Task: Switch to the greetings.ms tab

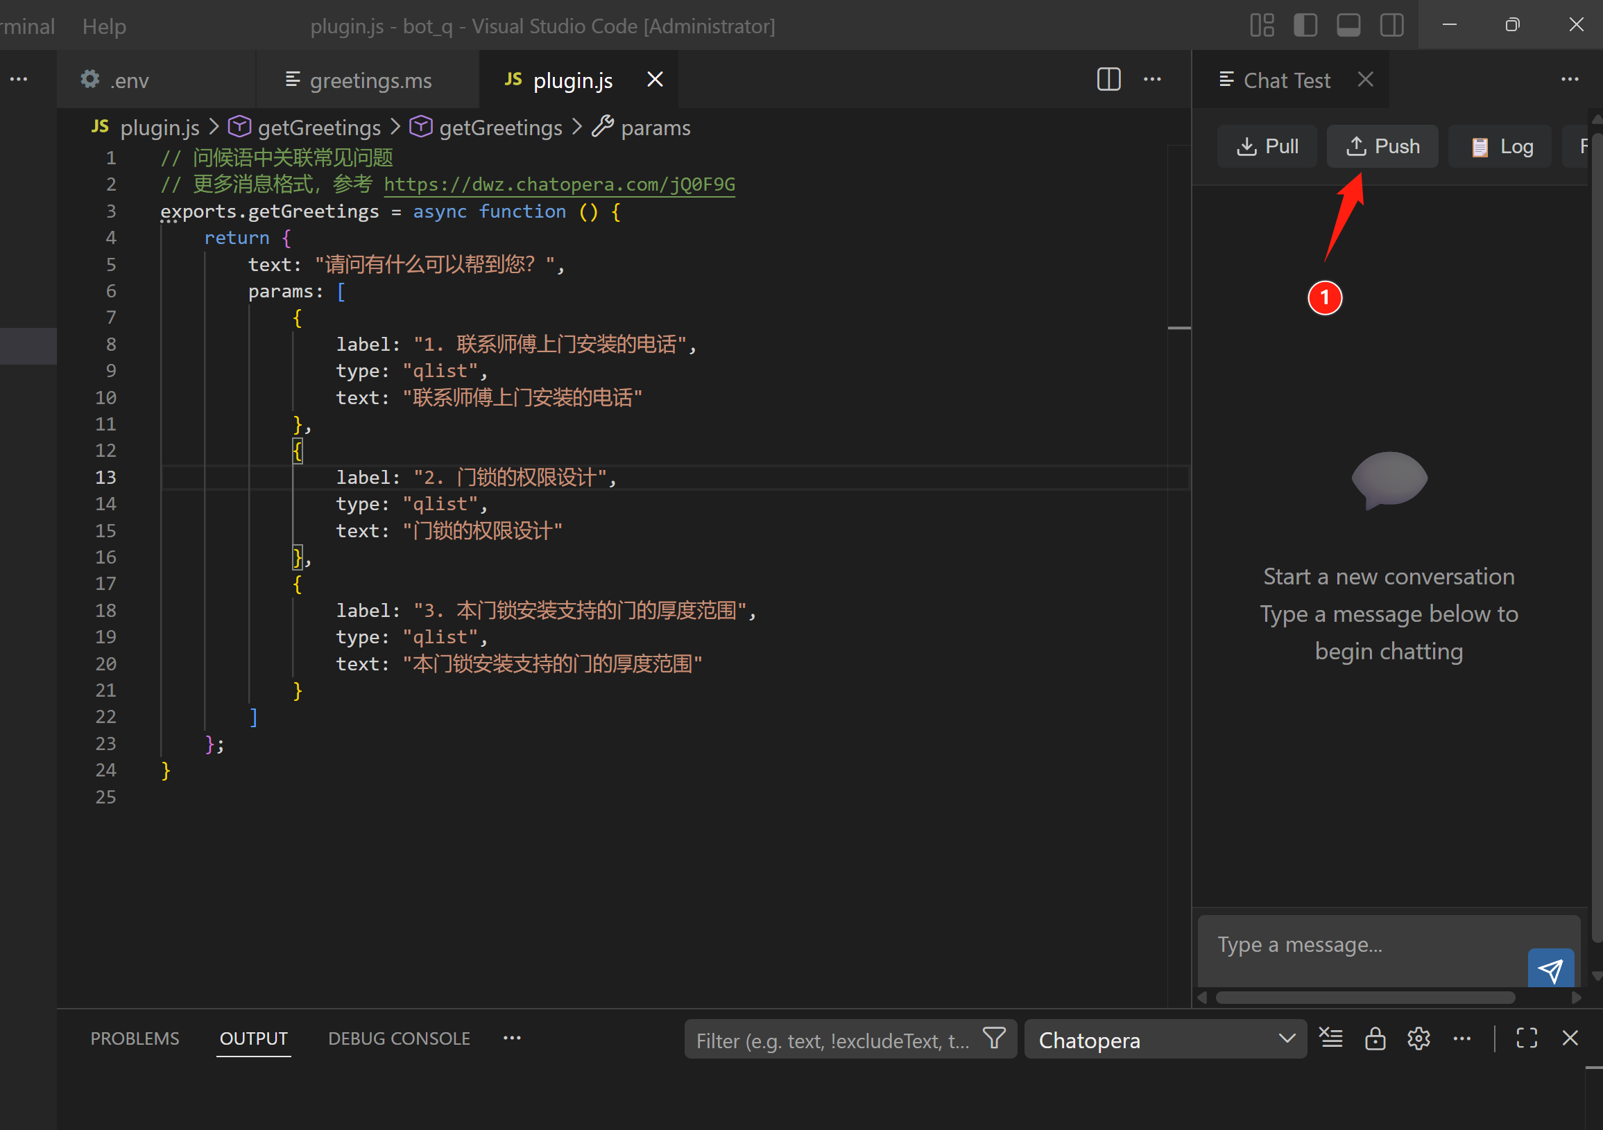Action: (x=367, y=80)
